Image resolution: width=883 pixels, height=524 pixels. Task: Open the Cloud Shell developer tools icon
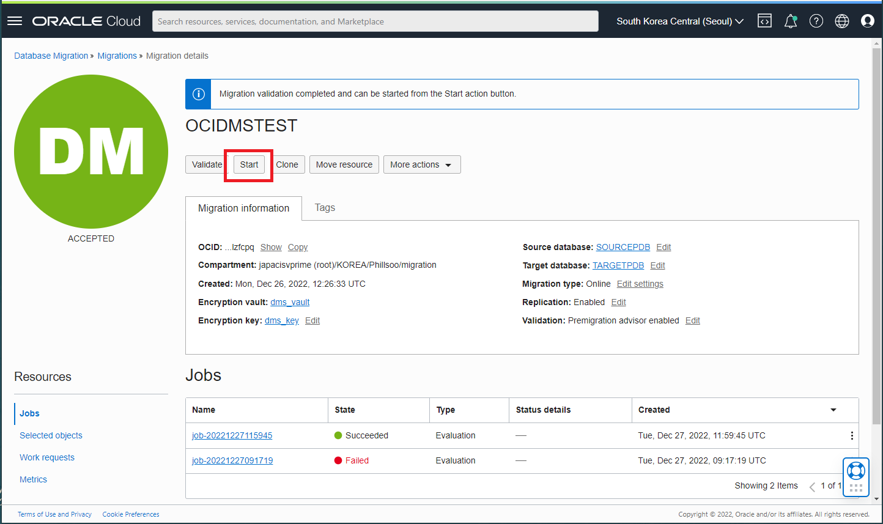[764, 21]
